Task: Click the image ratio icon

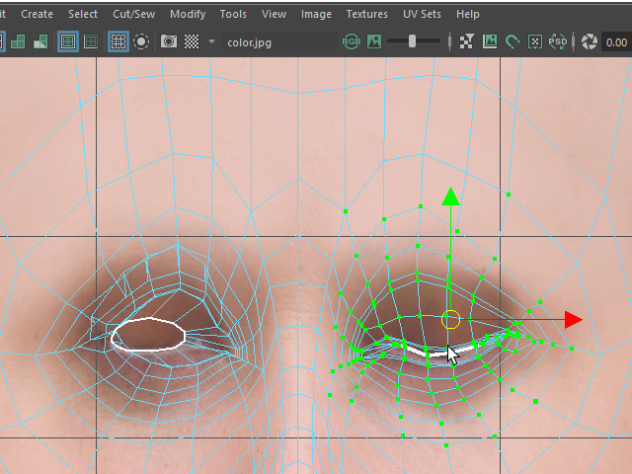Action: (490, 41)
